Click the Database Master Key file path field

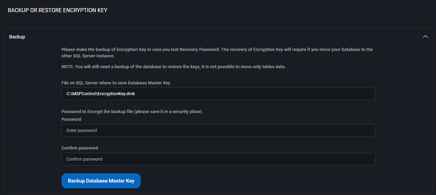coord(218,94)
